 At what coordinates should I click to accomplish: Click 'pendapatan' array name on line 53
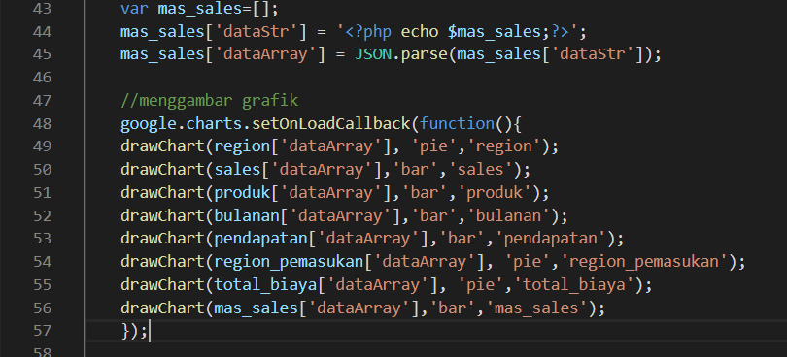[x=260, y=239]
